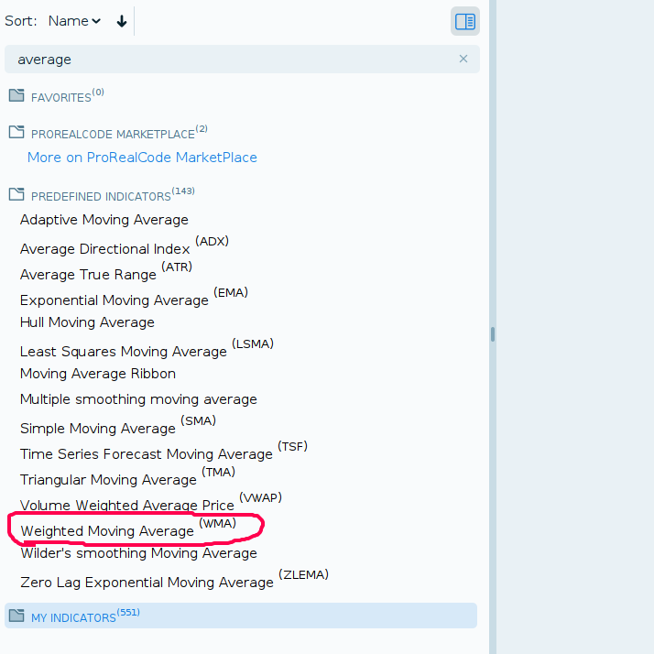Select Hull Moving Average
654x654 pixels.
coord(87,322)
